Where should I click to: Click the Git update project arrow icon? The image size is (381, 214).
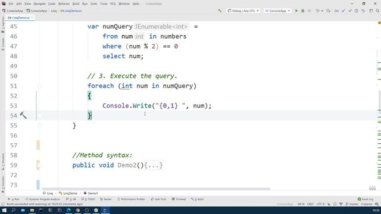pos(343,11)
